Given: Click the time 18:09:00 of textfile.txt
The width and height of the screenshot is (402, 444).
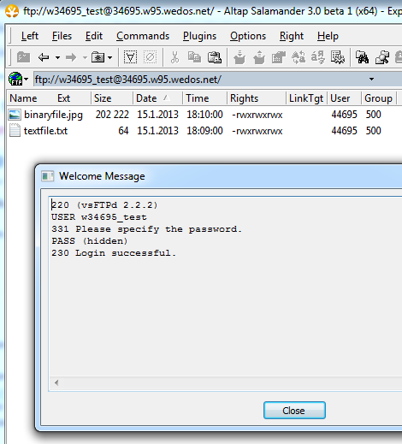Looking at the screenshot, I should 204,131.
